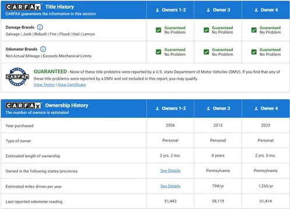This screenshot has height=209, width=290.
Task: Click Owners 1-2 column header in Ownership History
Action: coord(170,109)
